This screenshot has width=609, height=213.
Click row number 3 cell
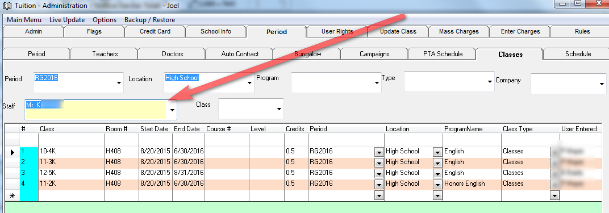pos(29,173)
